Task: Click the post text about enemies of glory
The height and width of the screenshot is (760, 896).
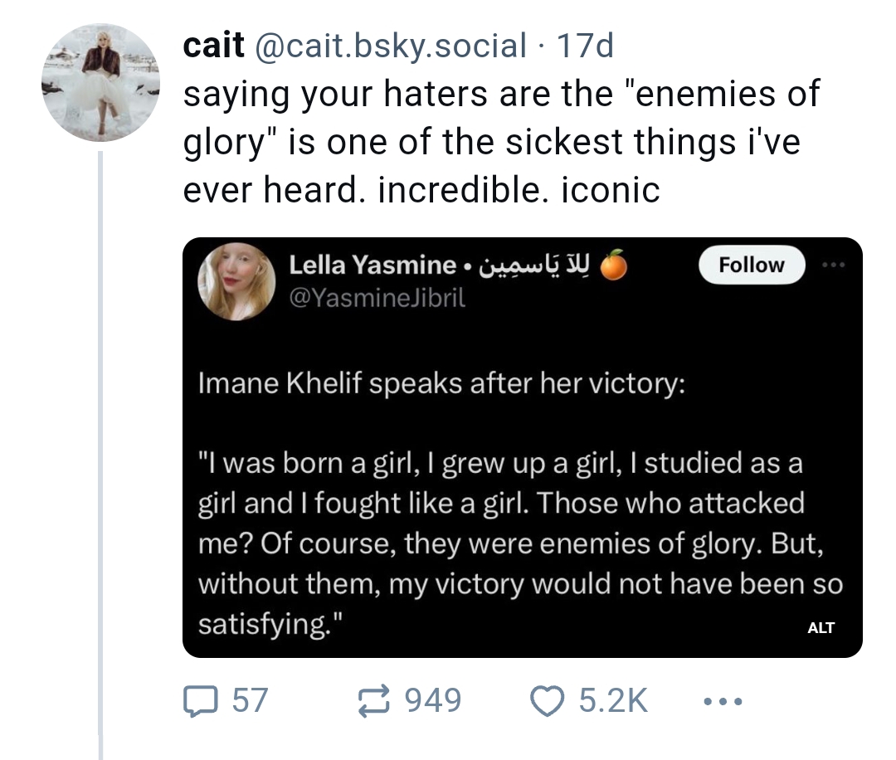Action: [502, 141]
